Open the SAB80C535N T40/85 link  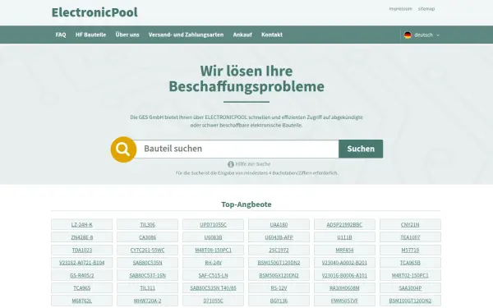[x=213, y=288]
